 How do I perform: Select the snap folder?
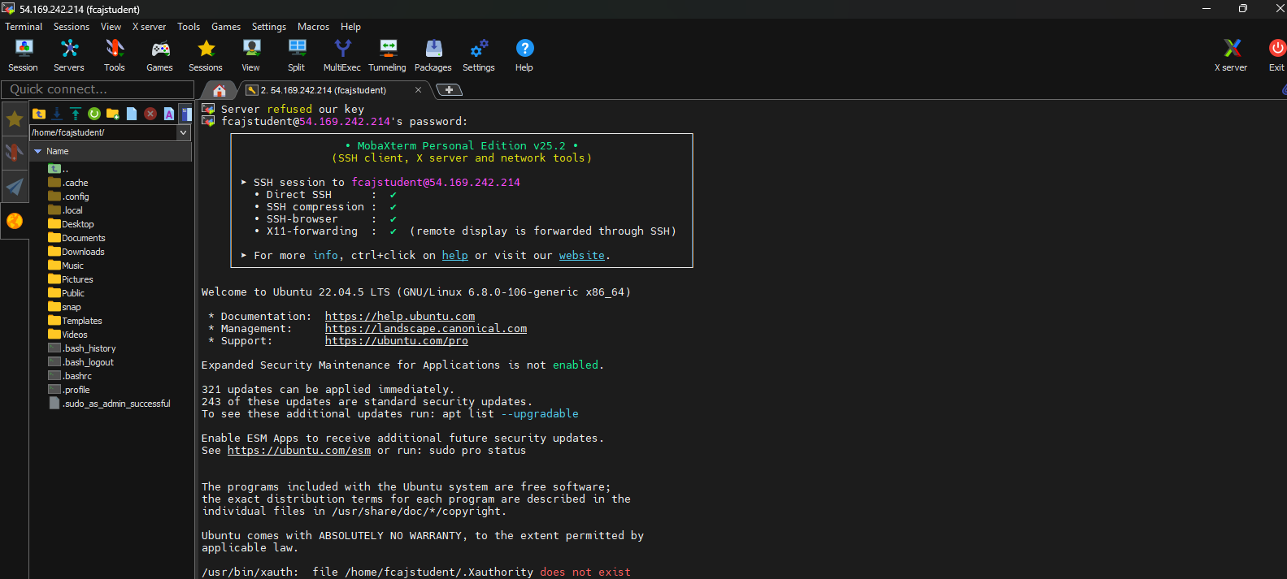65,307
